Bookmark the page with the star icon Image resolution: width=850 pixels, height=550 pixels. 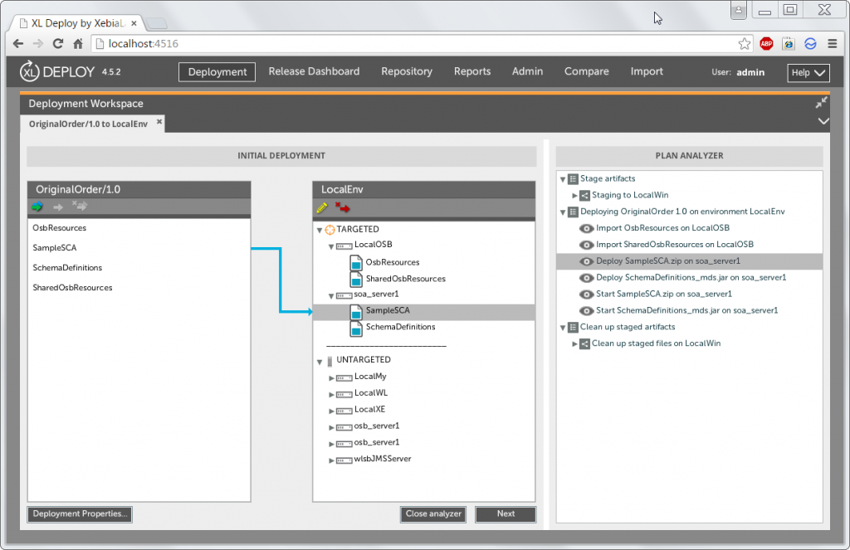pyautogui.click(x=745, y=44)
